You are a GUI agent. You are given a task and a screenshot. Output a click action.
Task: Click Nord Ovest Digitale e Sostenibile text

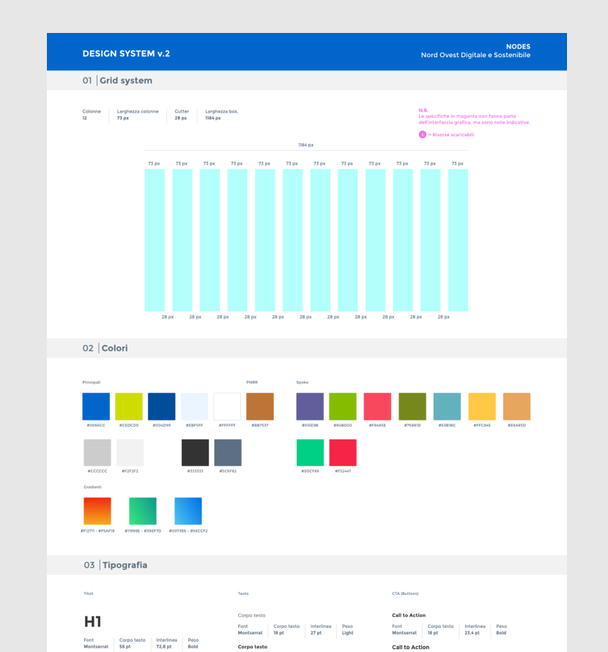coord(475,55)
